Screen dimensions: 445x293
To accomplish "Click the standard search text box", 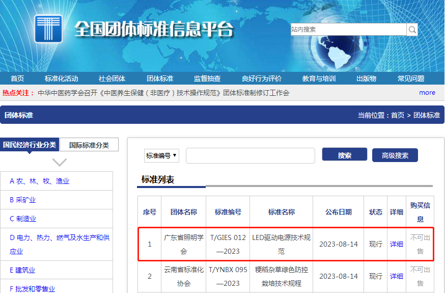I will tap(250, 156).
